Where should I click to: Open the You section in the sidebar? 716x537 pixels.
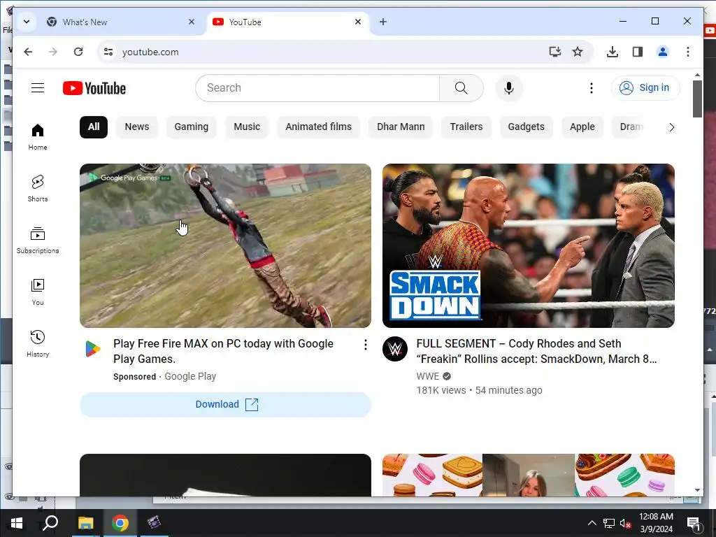point(38,292)
